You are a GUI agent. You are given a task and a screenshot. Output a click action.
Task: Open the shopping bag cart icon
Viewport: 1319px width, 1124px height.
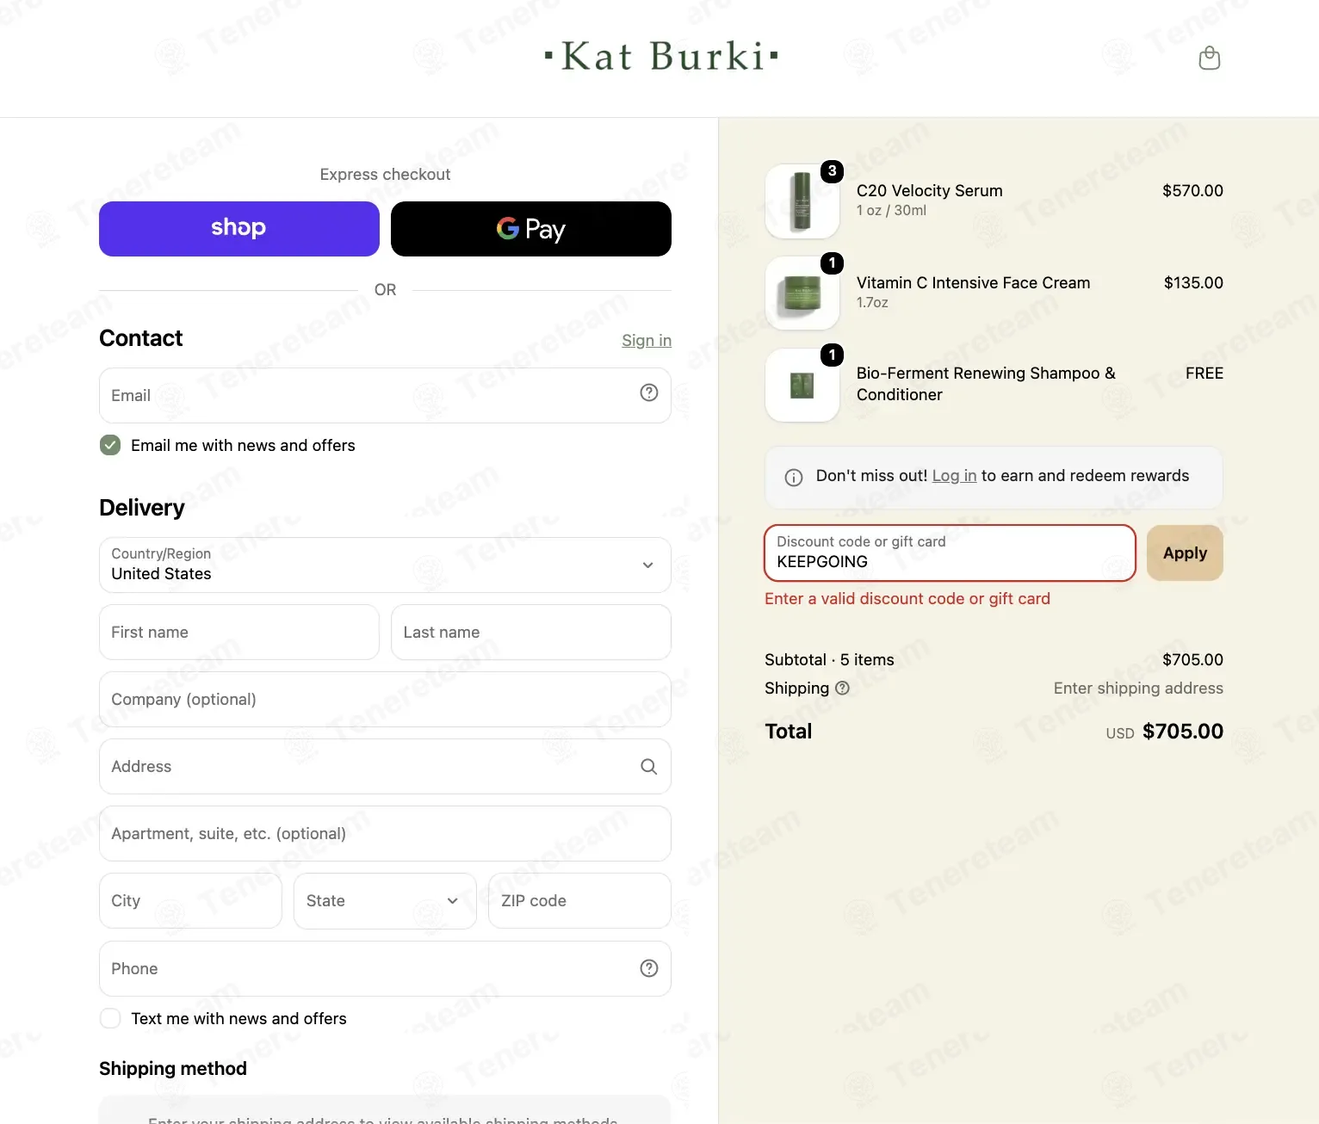point(1210,58)
